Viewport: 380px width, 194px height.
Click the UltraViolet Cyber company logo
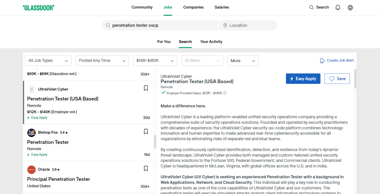coord(31,89)
